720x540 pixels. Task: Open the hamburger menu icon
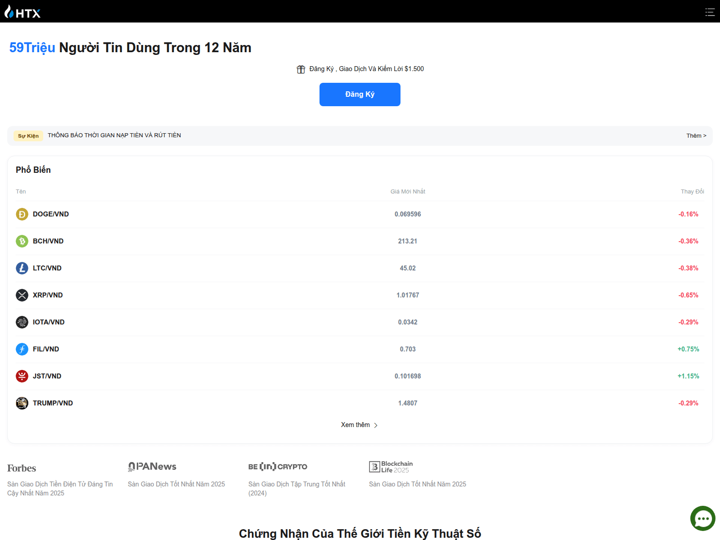710,12
